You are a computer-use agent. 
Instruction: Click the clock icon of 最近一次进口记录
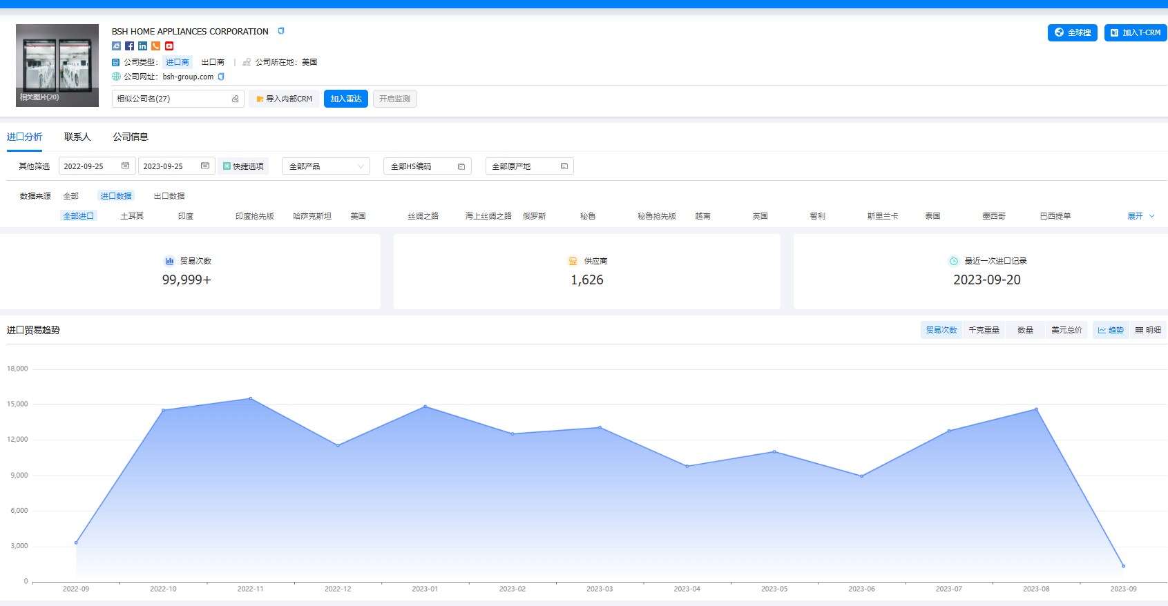point(954,261)
